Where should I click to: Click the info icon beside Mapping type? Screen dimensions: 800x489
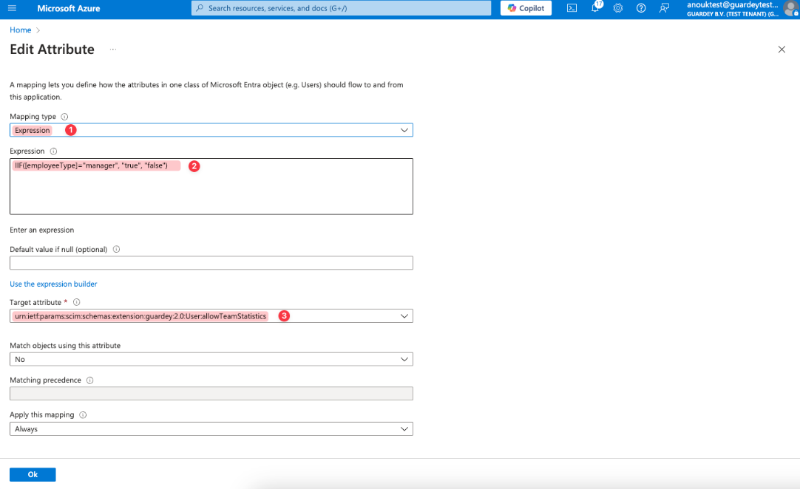[64, 117]
